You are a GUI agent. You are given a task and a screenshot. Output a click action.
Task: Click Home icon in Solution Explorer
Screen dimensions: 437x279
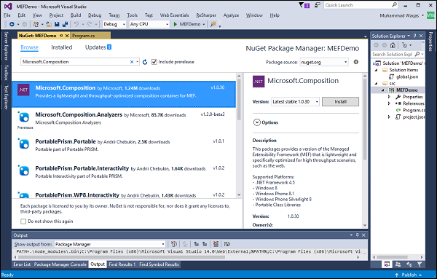[393, 45]
